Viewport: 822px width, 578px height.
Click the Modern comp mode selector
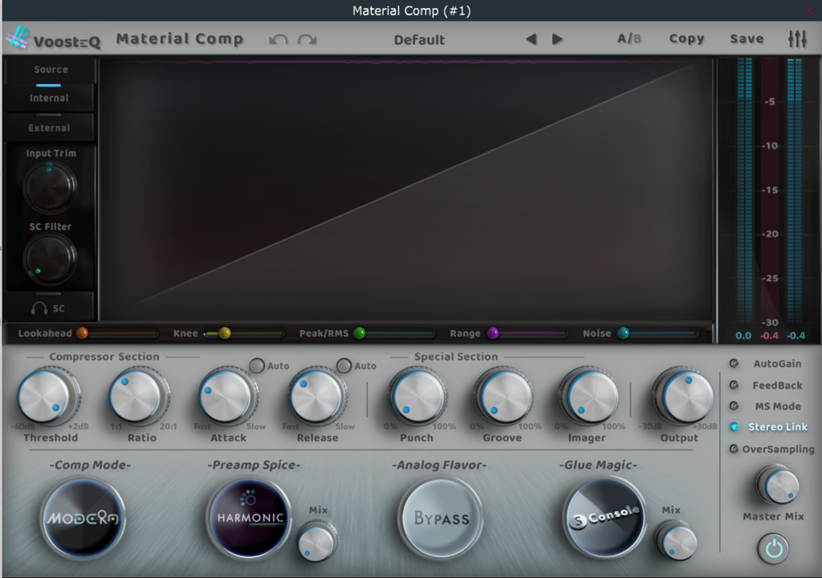(83, 519)
